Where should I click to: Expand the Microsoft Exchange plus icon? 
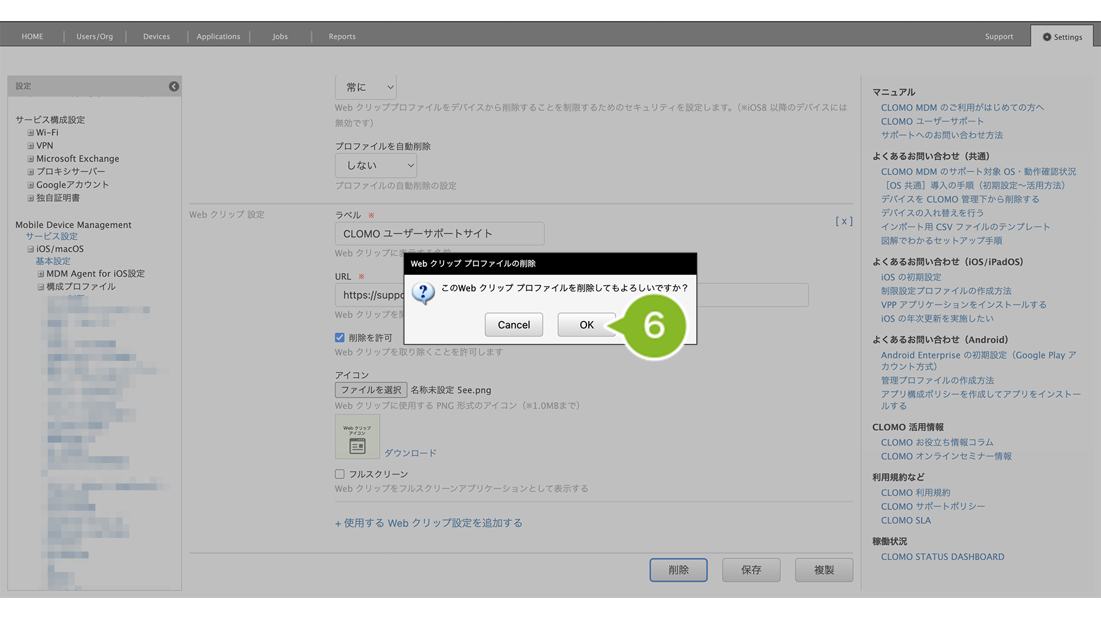click(30, 158)
